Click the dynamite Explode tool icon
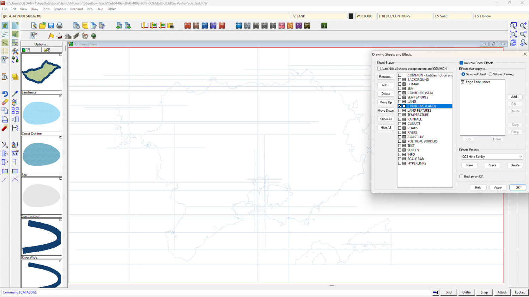Image resolution: width=529 pixels, height=297 pixels. 5,128
